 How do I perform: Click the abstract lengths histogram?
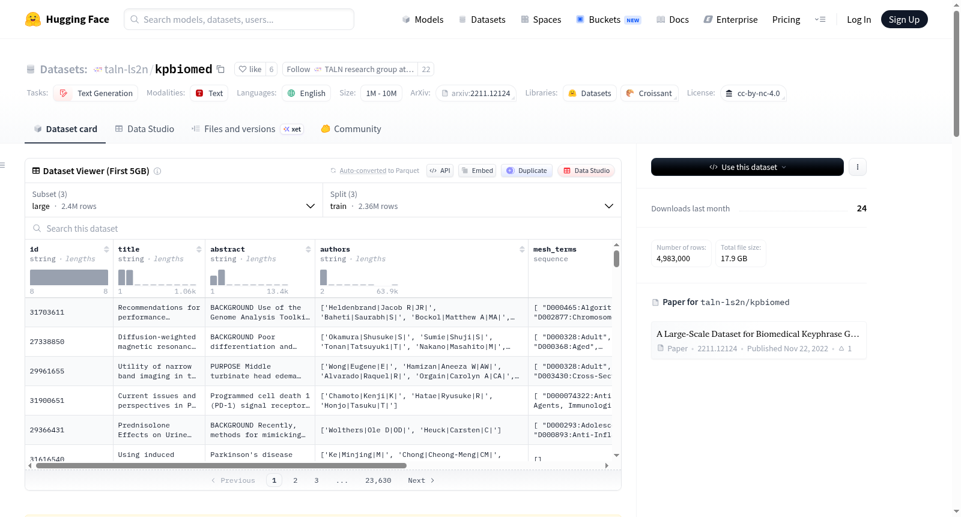pyautogui.click(x=249, y=277)
